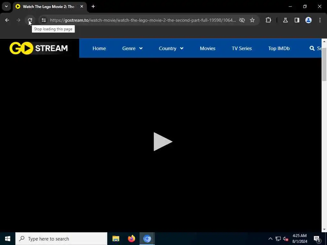The height and width of the screenshot is (245, 327).
Task: Open the TV Series section
Action: (242, 48)
